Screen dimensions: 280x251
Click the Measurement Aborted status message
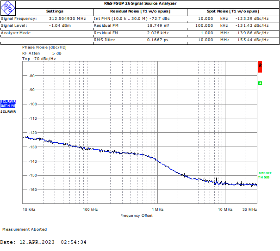point(25,229)
